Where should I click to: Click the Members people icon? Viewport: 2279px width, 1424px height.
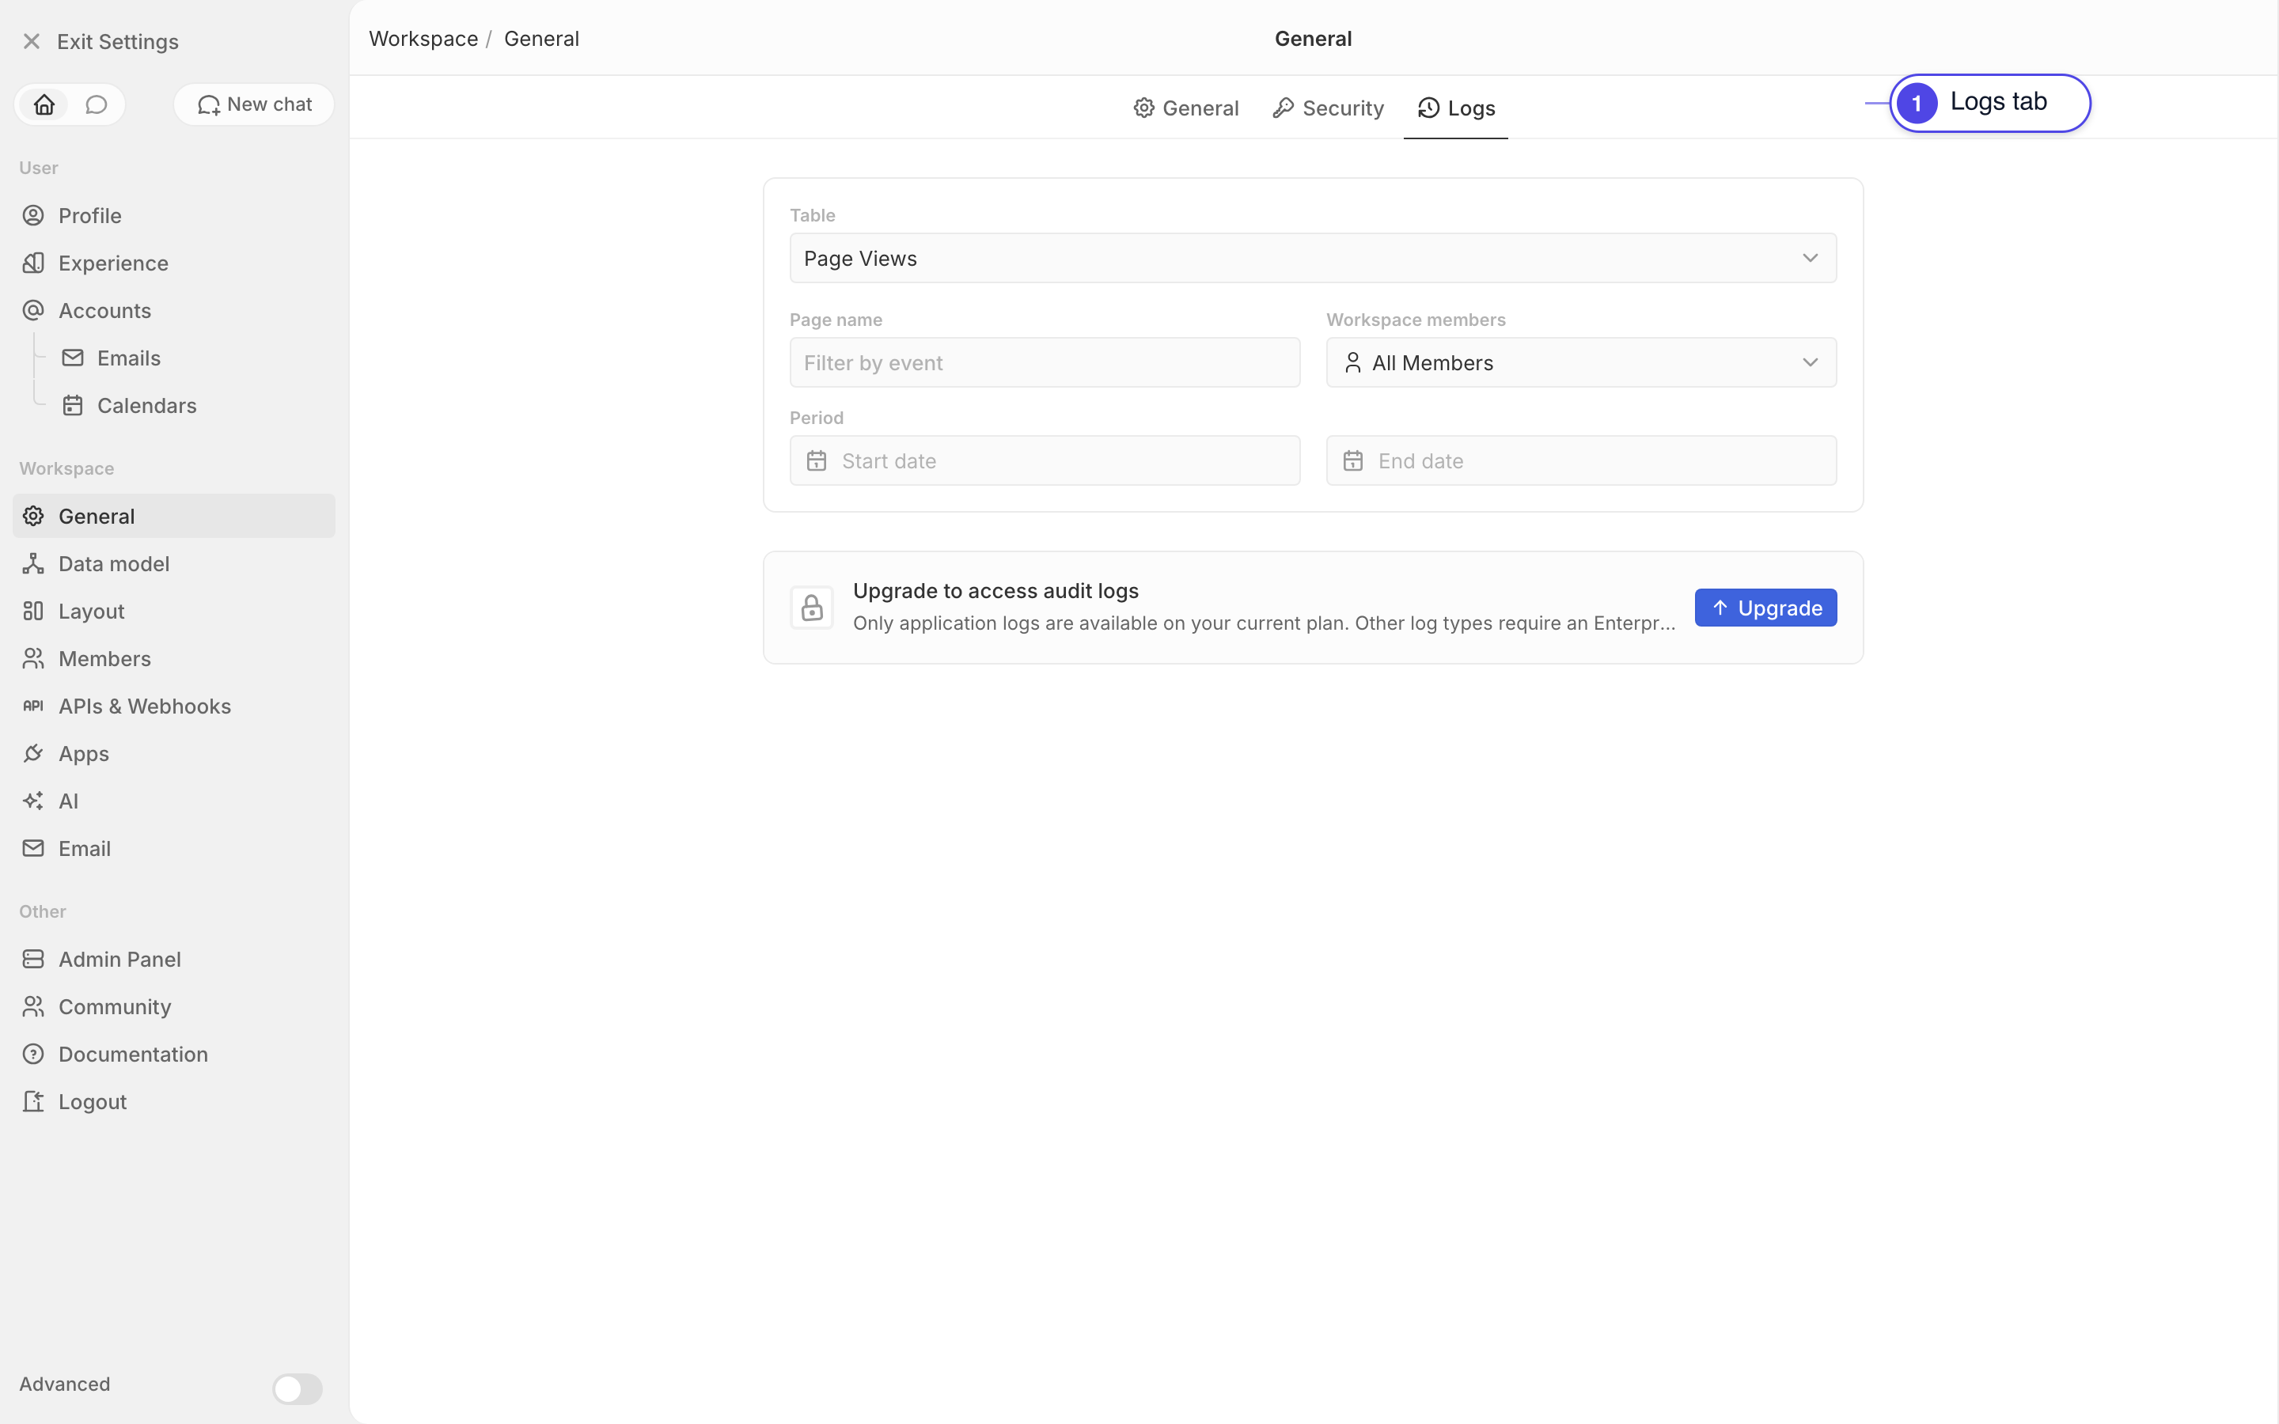coord(33,658)
